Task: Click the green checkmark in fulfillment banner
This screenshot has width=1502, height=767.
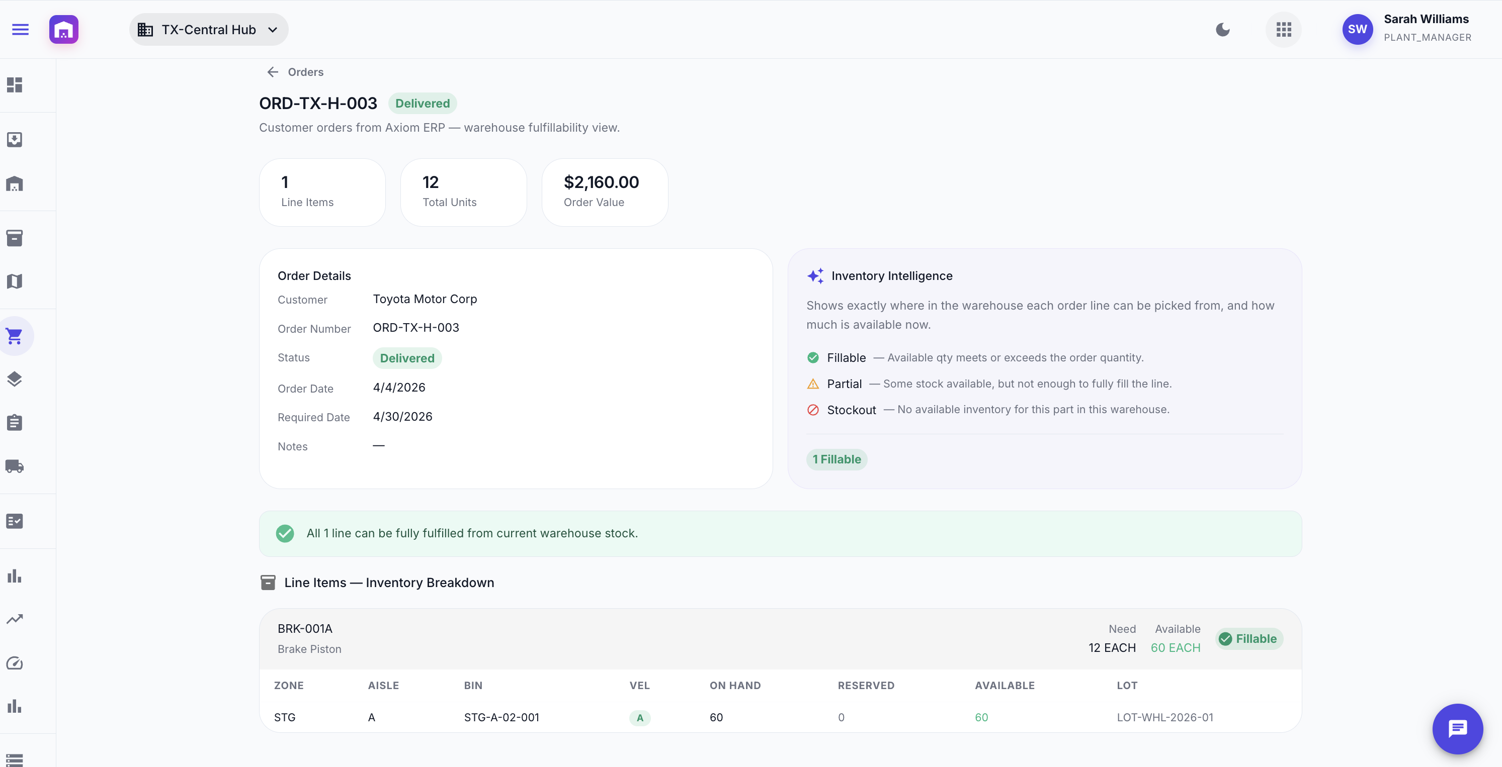Action: click(x=285, y=533)
